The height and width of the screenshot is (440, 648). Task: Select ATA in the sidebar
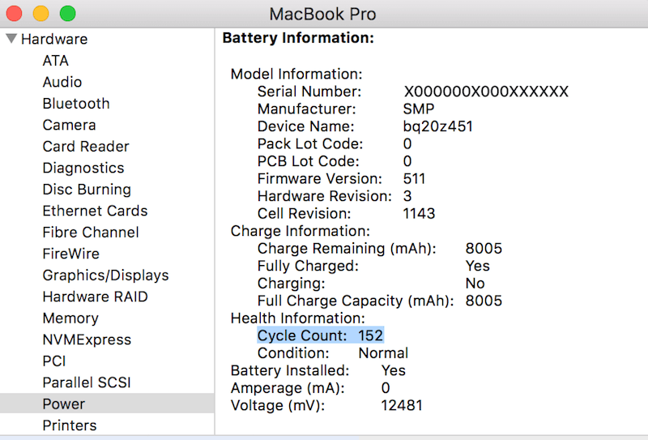tap(55, 61)
